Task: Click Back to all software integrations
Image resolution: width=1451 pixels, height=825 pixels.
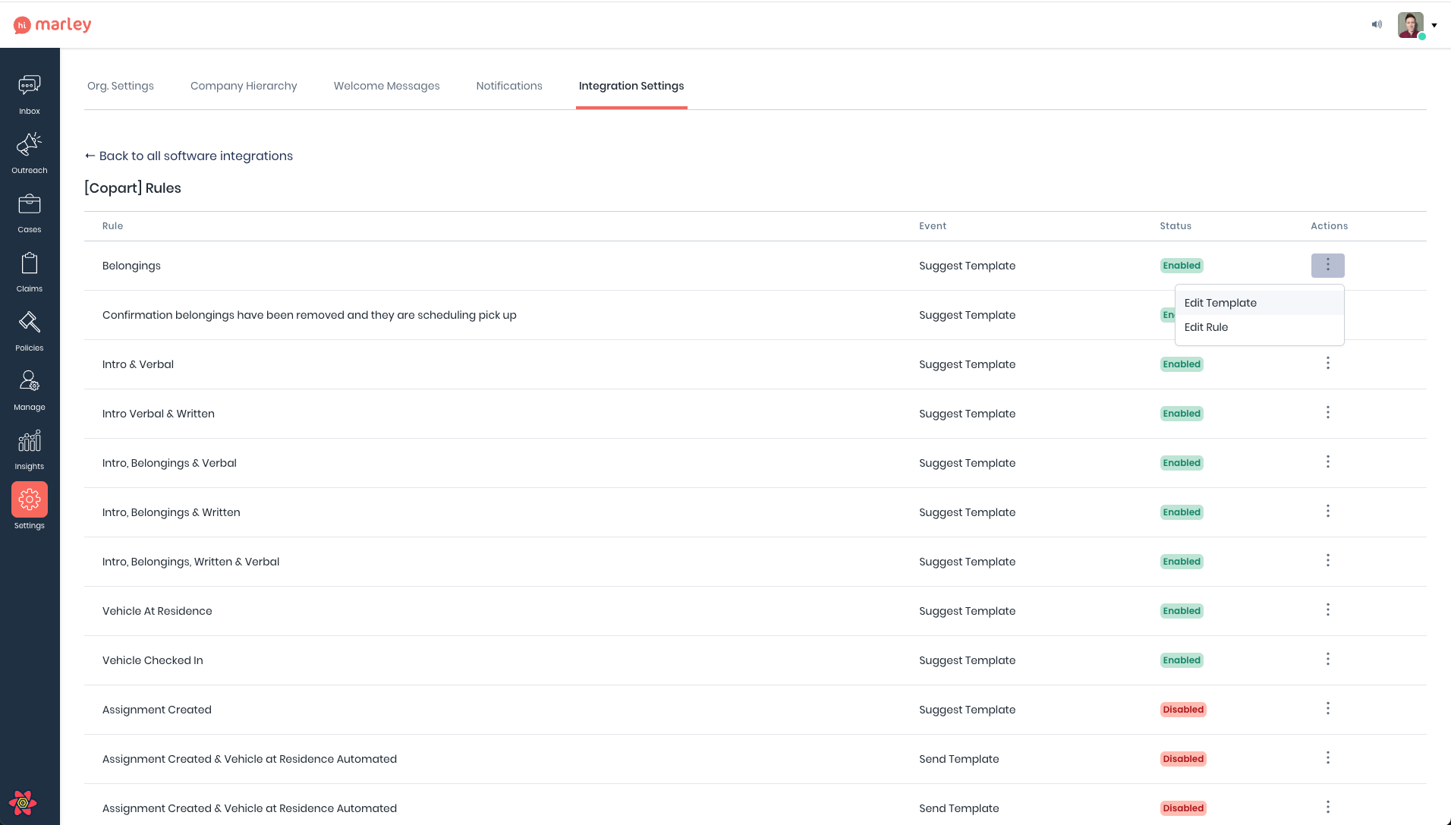Action: (188, 156)
